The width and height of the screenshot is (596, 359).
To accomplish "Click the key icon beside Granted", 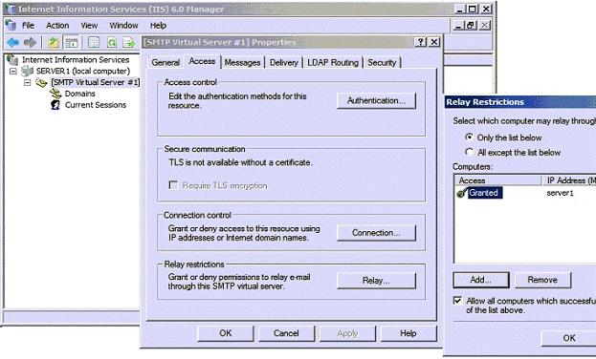I will click(x=461, y=193).
